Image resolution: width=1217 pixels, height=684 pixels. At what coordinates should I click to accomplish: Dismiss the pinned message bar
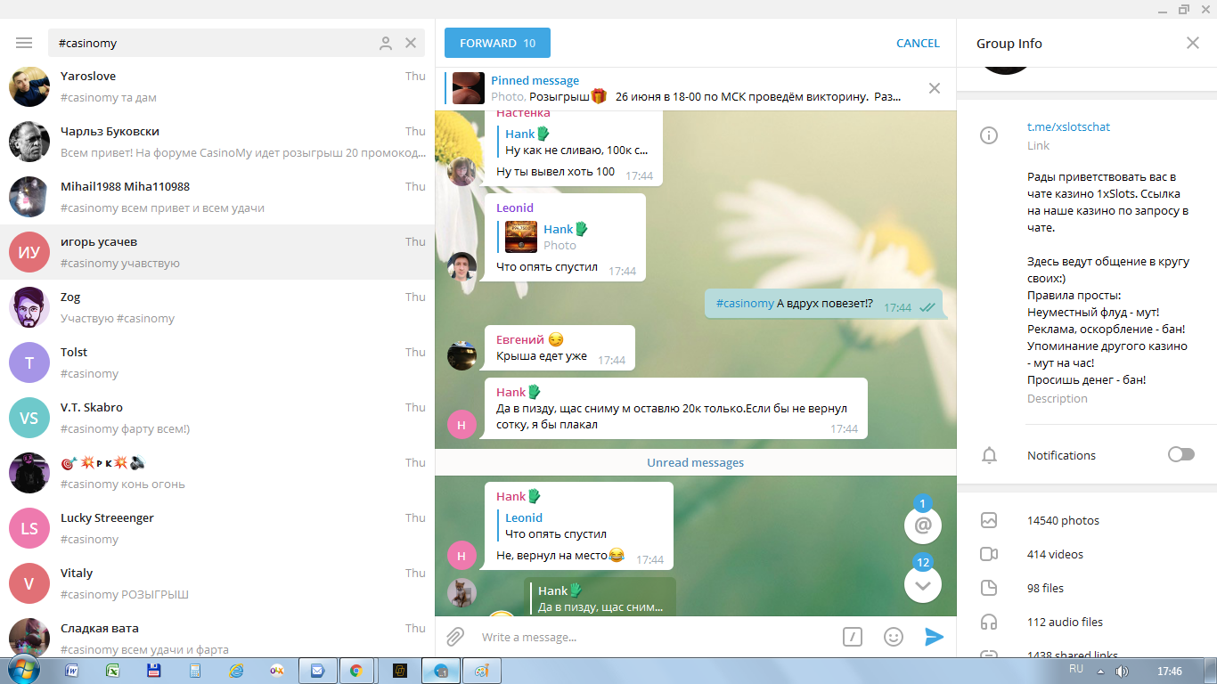tap(935, 88)
